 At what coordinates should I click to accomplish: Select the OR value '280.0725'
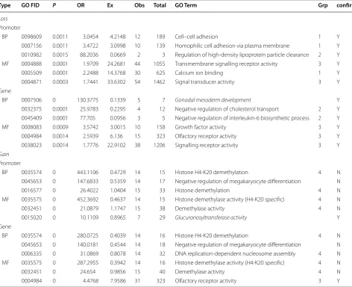click(88, 235)
